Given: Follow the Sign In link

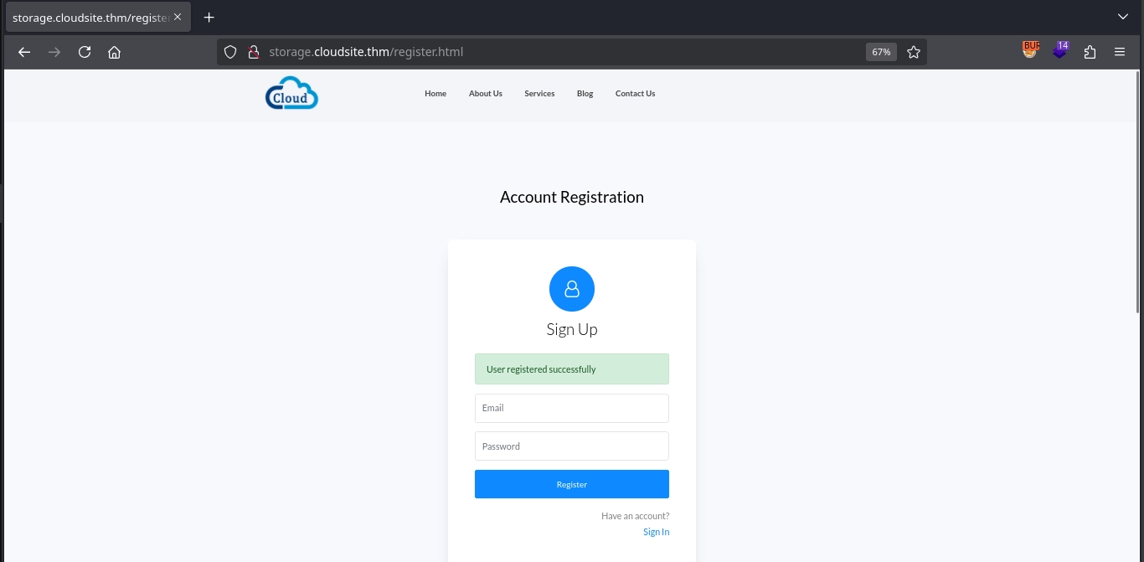Looking at the screenshot, I should click(656, 532).
